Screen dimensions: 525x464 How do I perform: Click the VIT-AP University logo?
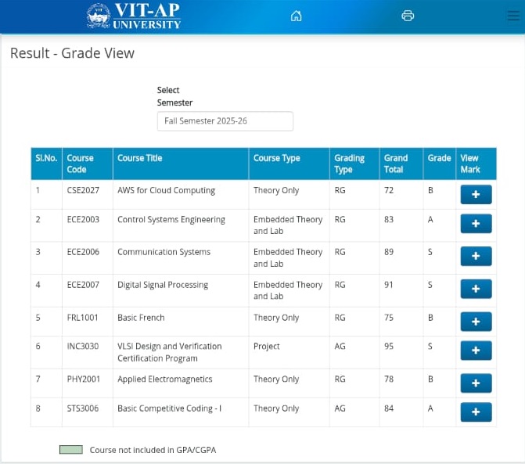pyautogui.click(x=134, y=16)
